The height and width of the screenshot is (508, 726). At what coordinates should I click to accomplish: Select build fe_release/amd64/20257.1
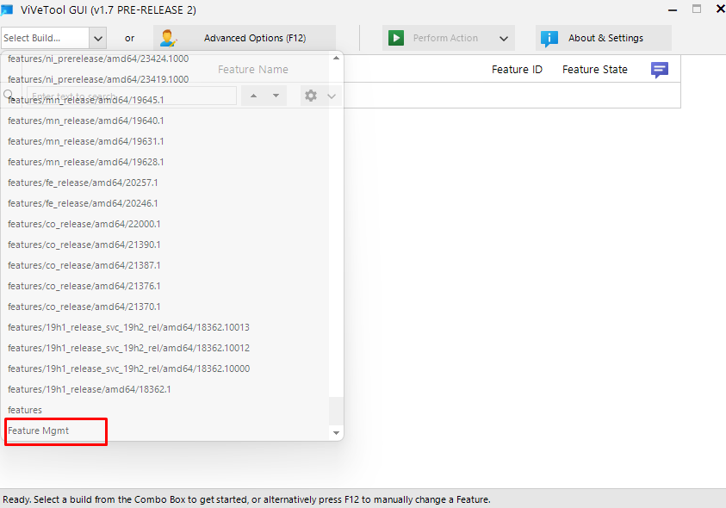pos(83,183)
